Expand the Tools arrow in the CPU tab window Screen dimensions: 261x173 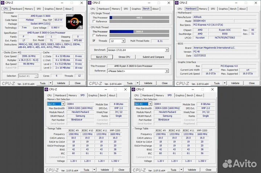[50, 83]
